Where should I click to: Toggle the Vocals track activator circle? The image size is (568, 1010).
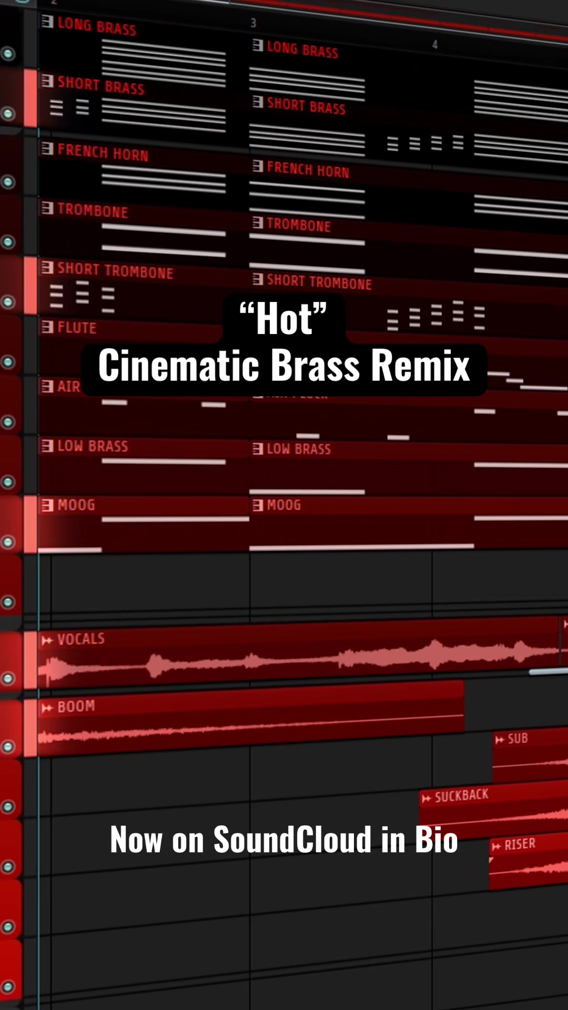7,678
